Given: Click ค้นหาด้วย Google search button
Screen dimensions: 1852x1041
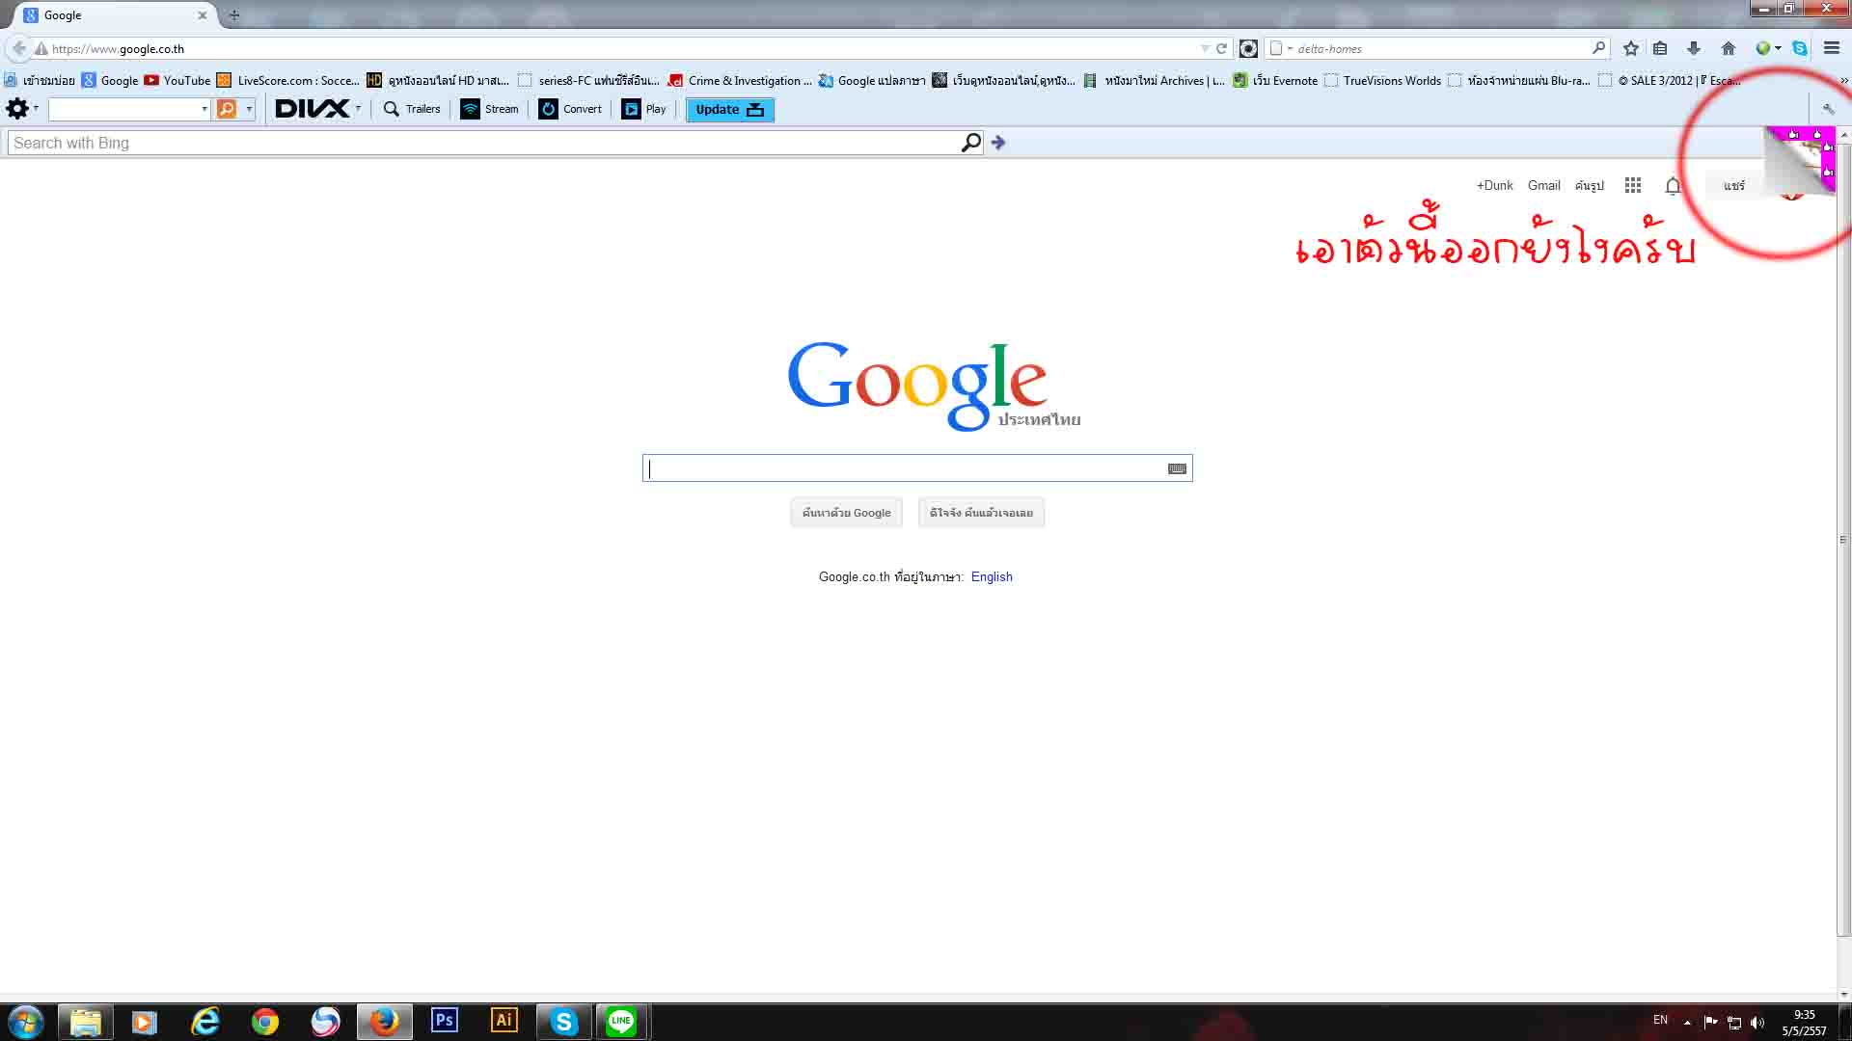Looking at the screenshot, I should click(x=846, y=513).
